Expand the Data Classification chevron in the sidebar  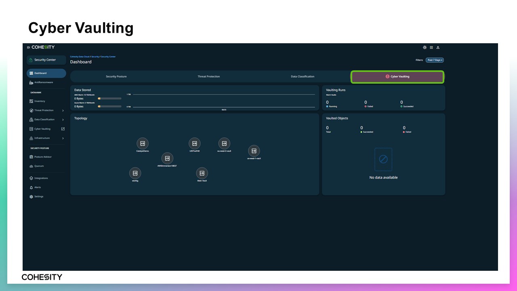click(x=63, y=120)
